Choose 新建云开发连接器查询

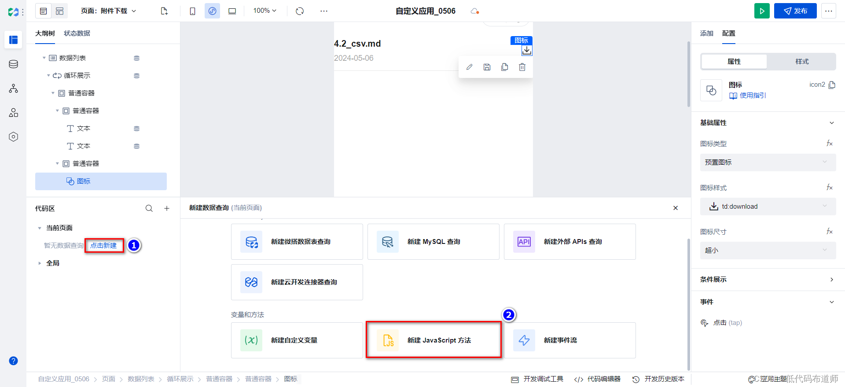tap(297, 282)
